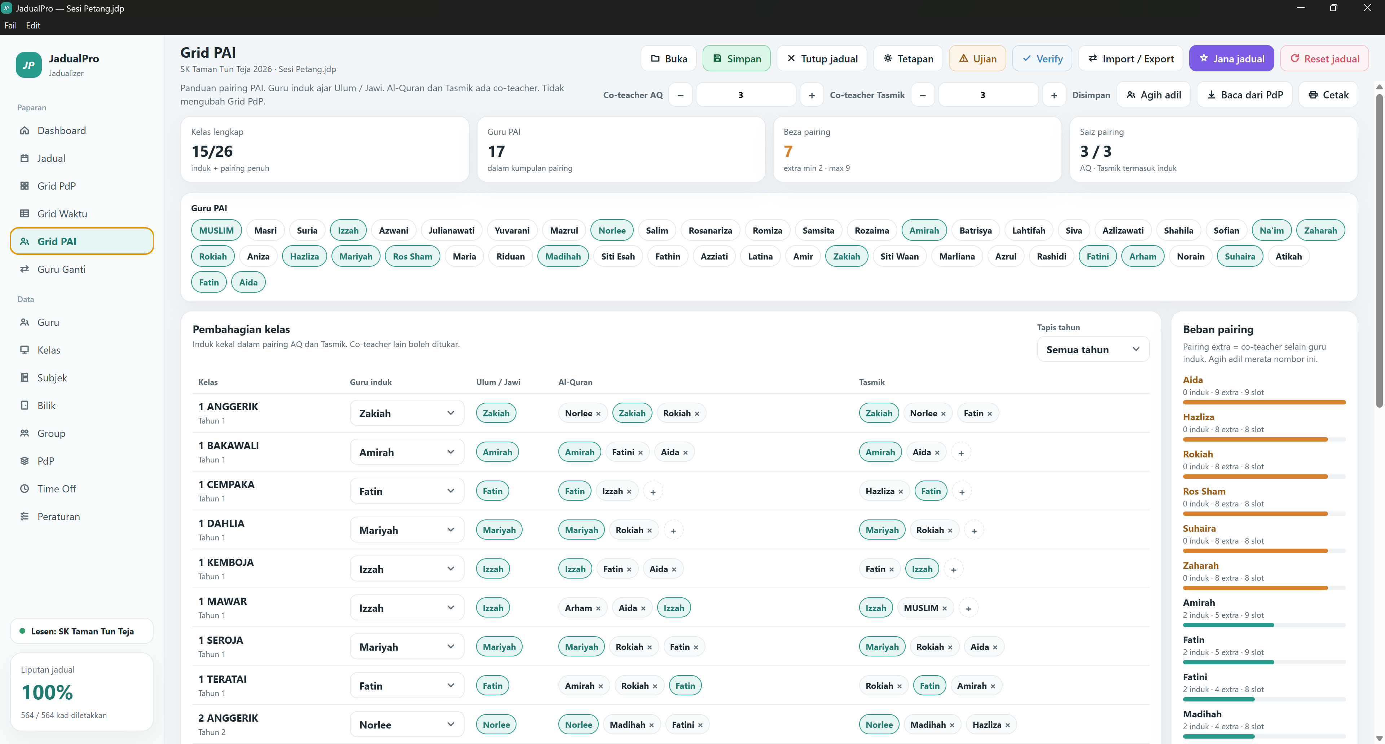Open Guru induk dropdown for 1 SEROJA
Image resolution: width=1385 pixels, height=744 pixels.
tap(406, 647)
